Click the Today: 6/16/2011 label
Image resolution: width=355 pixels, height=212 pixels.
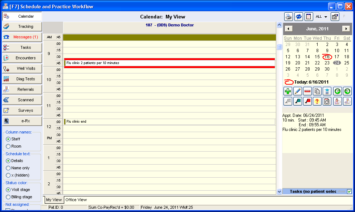click(x=311, y=82)
